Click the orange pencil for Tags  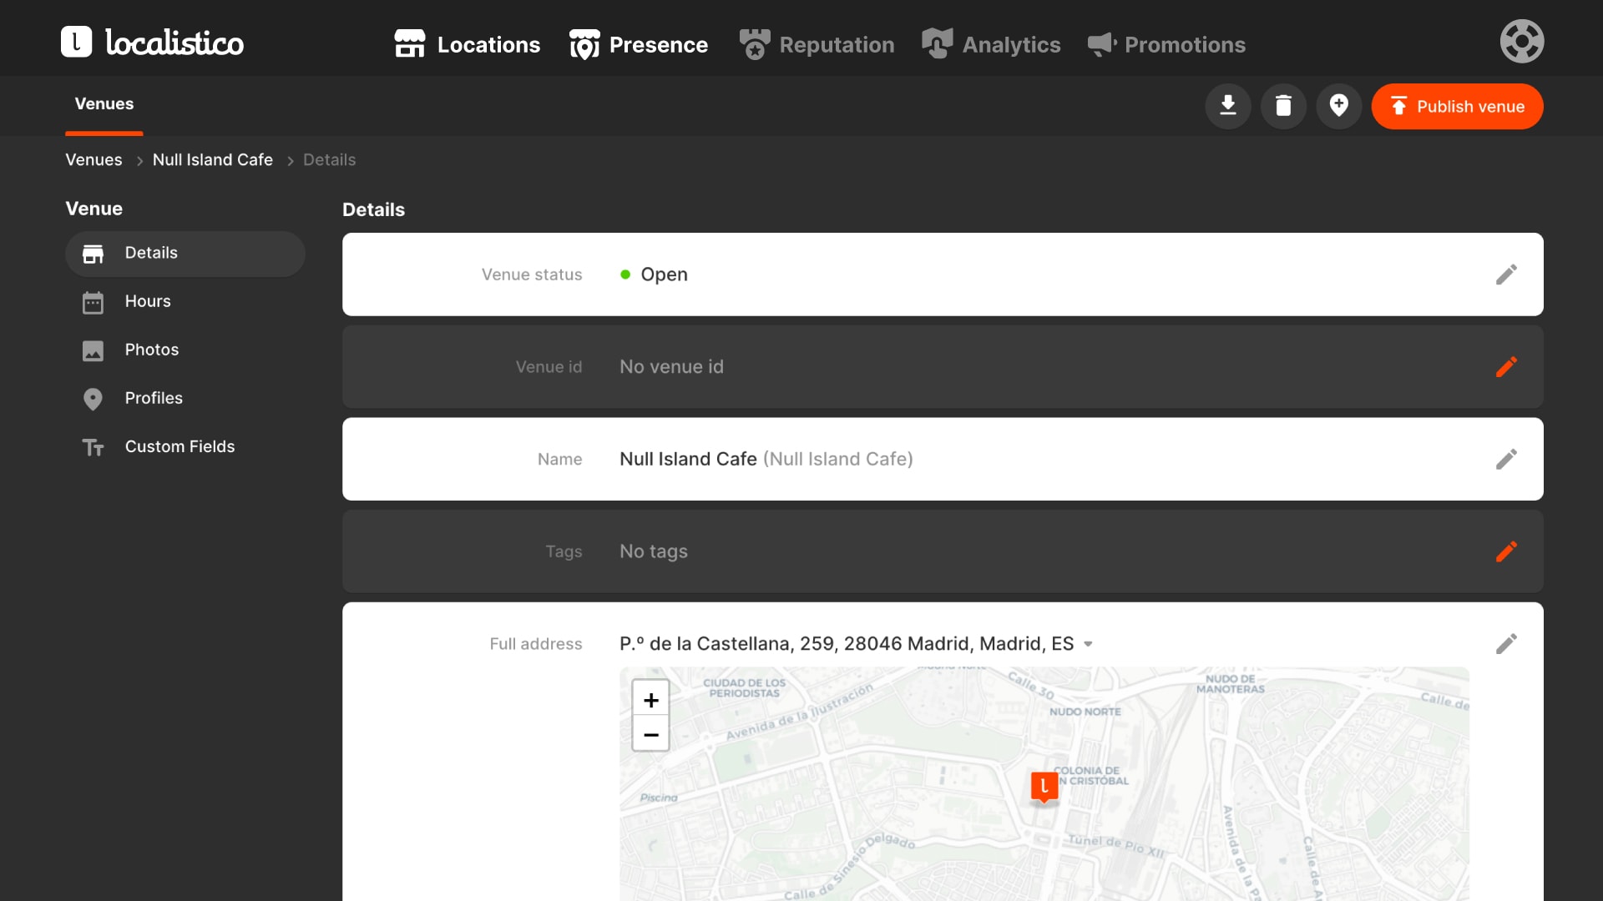click(x=1506, y=551)
